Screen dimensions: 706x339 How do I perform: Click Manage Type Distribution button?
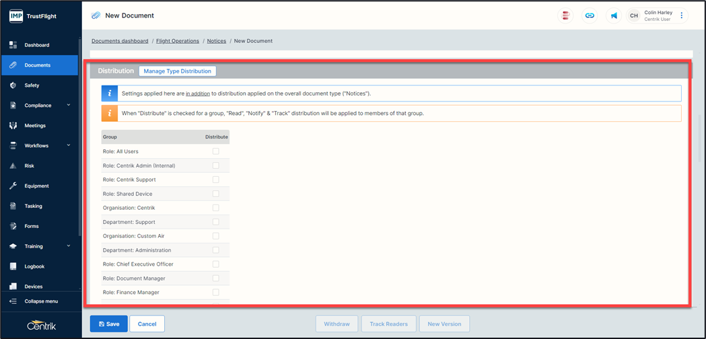tap(177, 71)
